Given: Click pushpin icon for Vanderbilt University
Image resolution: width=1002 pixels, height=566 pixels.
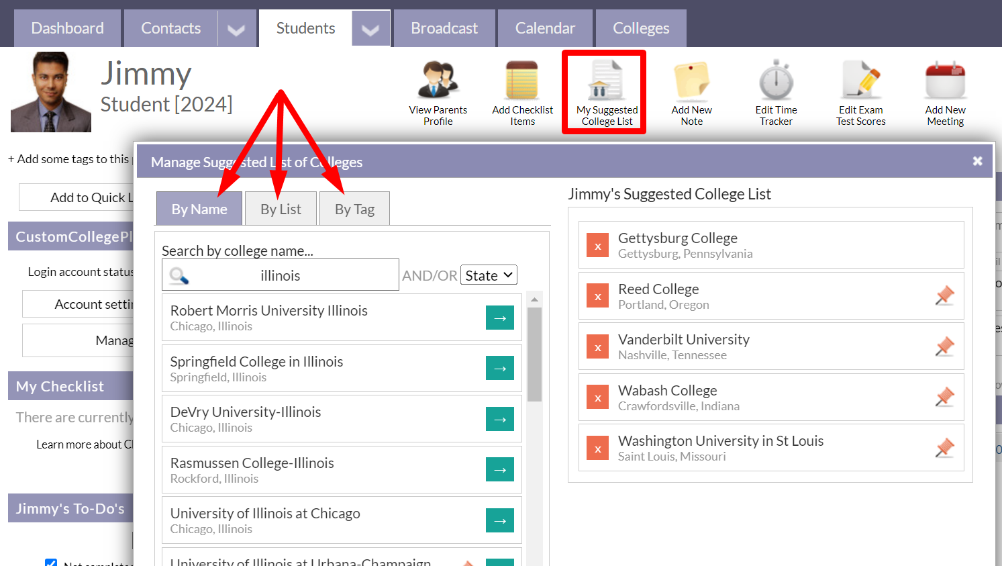Looking at the screenshot, I should point(945,346).
